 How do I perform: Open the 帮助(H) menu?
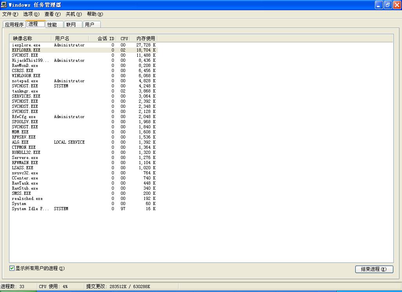click(x=95, y=14)
